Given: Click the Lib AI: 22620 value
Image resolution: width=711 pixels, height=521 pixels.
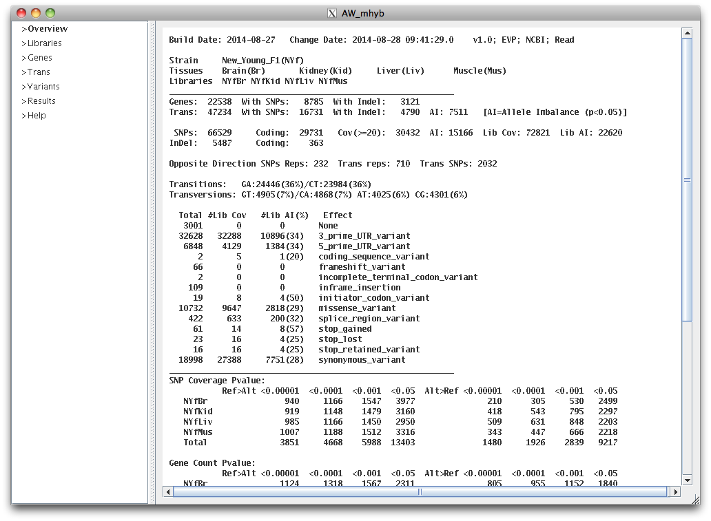Looking at the screenshot, I should click(x=591, y=133).
